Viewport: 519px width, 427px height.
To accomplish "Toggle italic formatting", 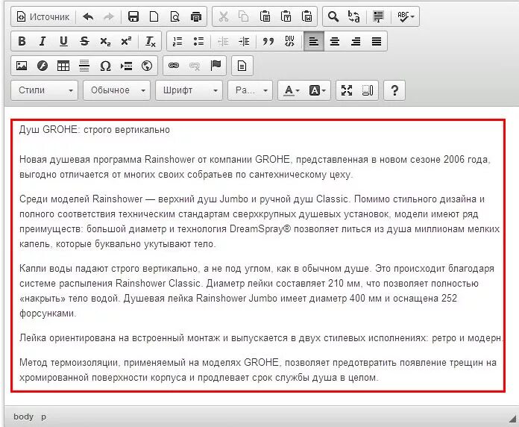I will (43, 41).
